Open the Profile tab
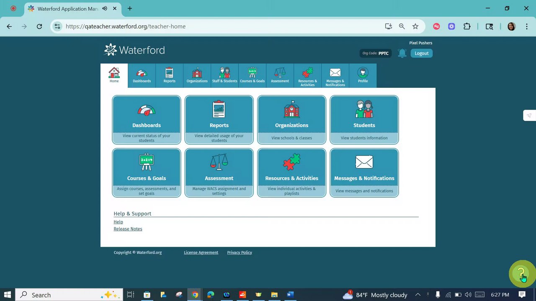Screen dimensions: 536x301 (x=363, y=76)
